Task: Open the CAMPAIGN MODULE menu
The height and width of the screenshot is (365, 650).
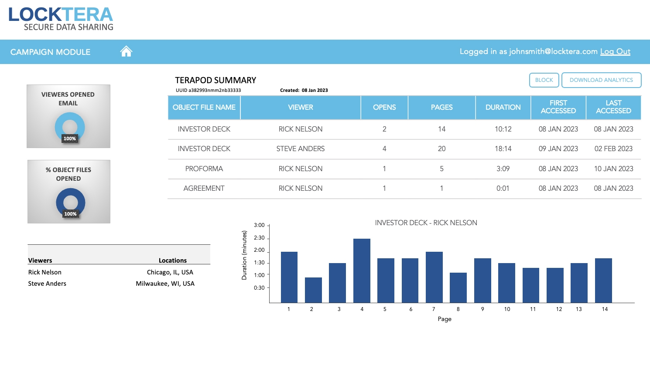Action: pos(50,51)
